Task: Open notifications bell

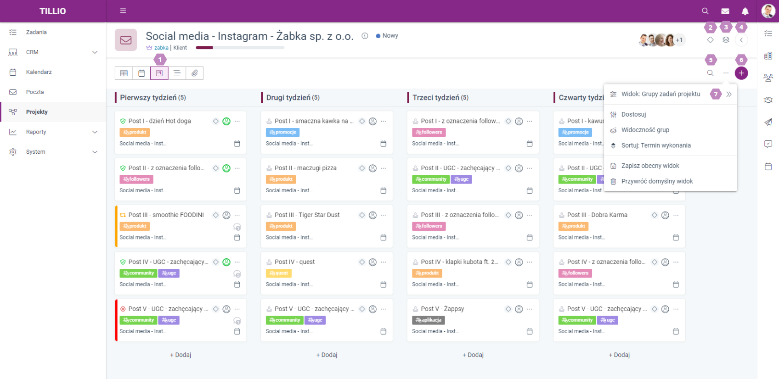Action: (x=745, y=11)
